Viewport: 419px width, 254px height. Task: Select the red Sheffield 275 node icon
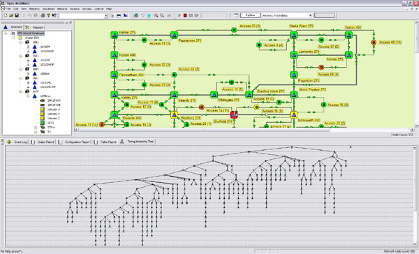tap(234, 114)
